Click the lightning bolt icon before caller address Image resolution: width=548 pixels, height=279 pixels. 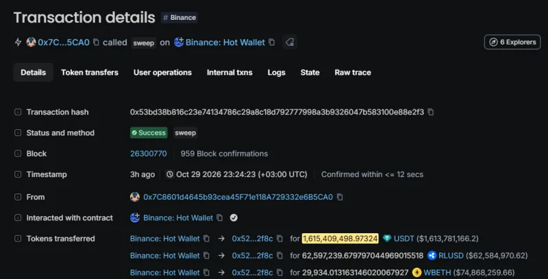coord(18,42)
